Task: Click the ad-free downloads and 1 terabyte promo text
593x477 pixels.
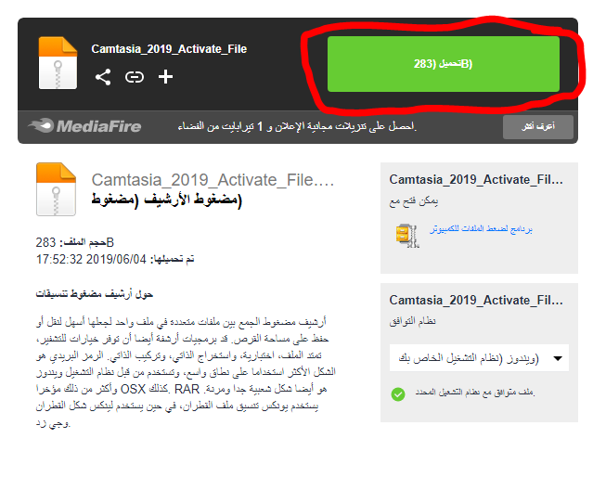Action: point(297,127)
